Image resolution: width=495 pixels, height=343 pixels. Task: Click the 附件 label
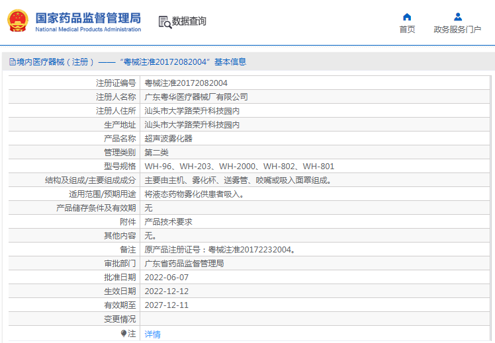pyautogui.click(x=128, y=221)
